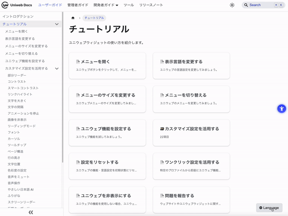
Task: Click the 22項目 count text
Action: pos(164,137)
